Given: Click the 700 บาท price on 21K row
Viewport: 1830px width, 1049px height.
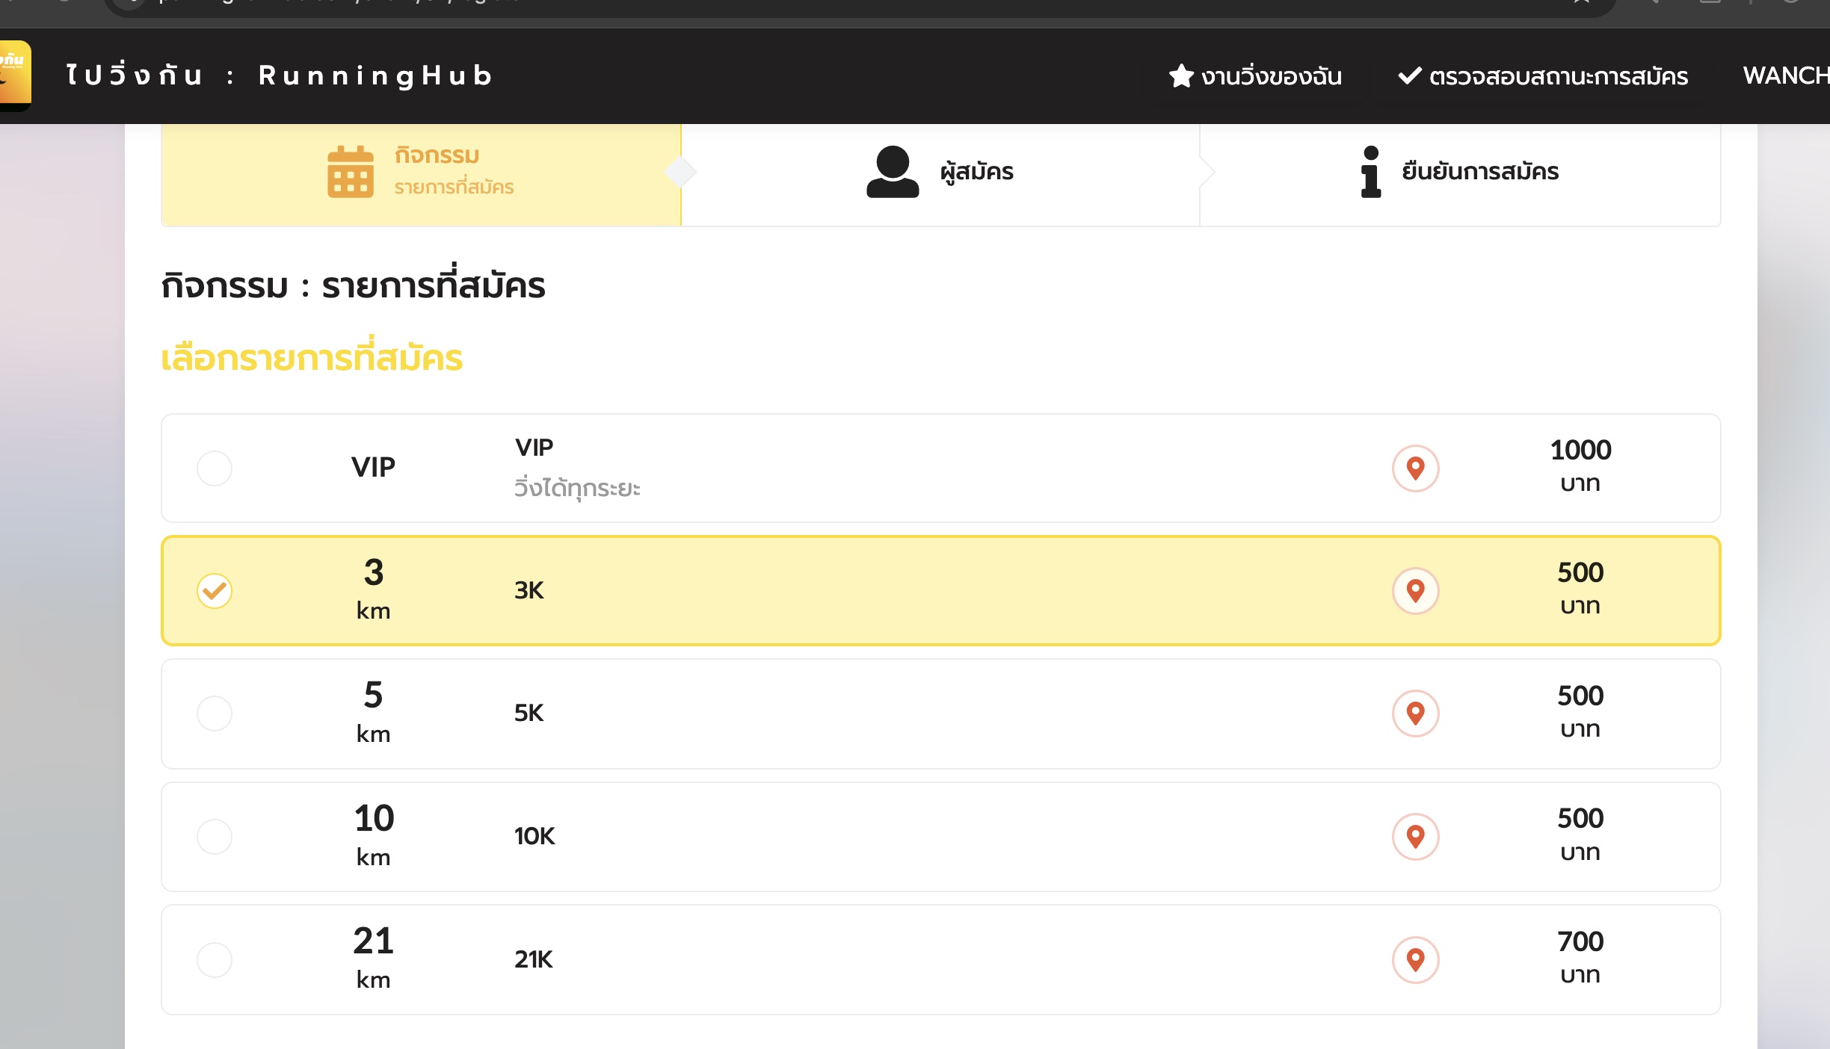Looking at the screenshot, I should pos(1580,956).
